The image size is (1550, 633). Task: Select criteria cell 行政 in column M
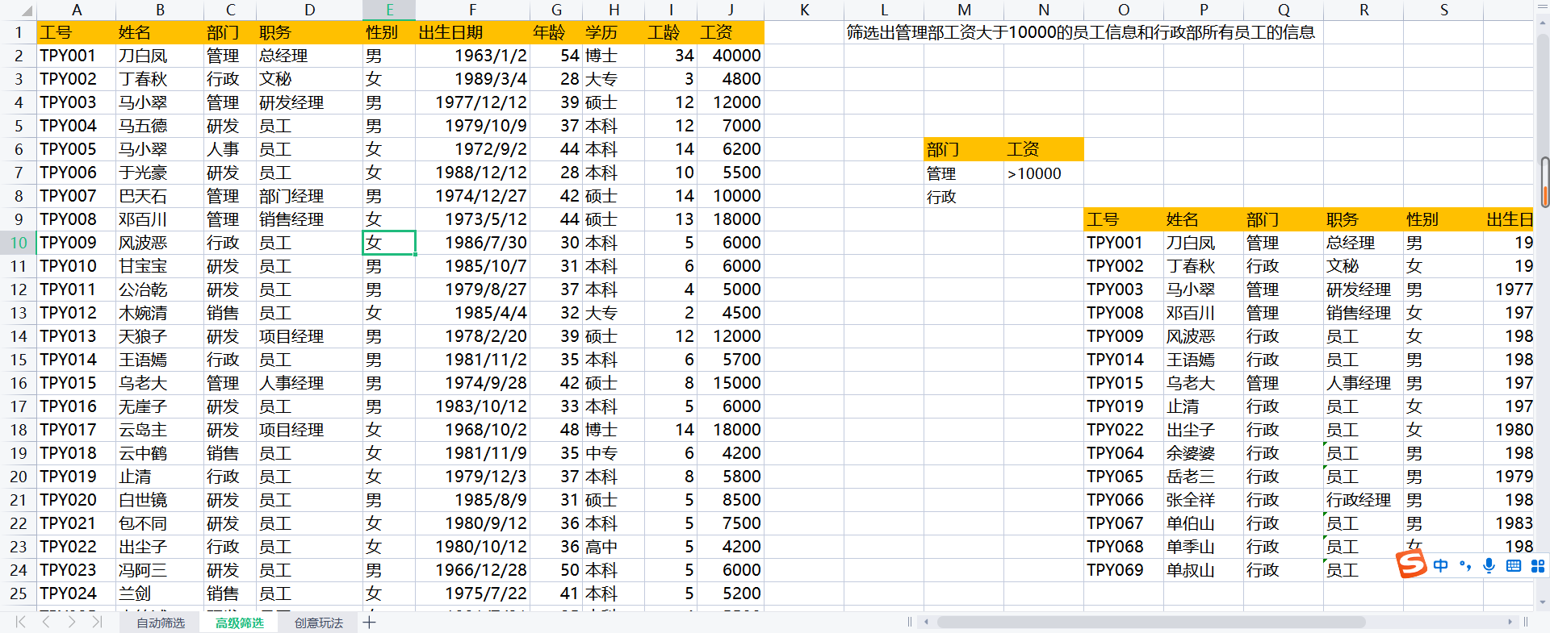pyautogui.click(x=964, y=197)
